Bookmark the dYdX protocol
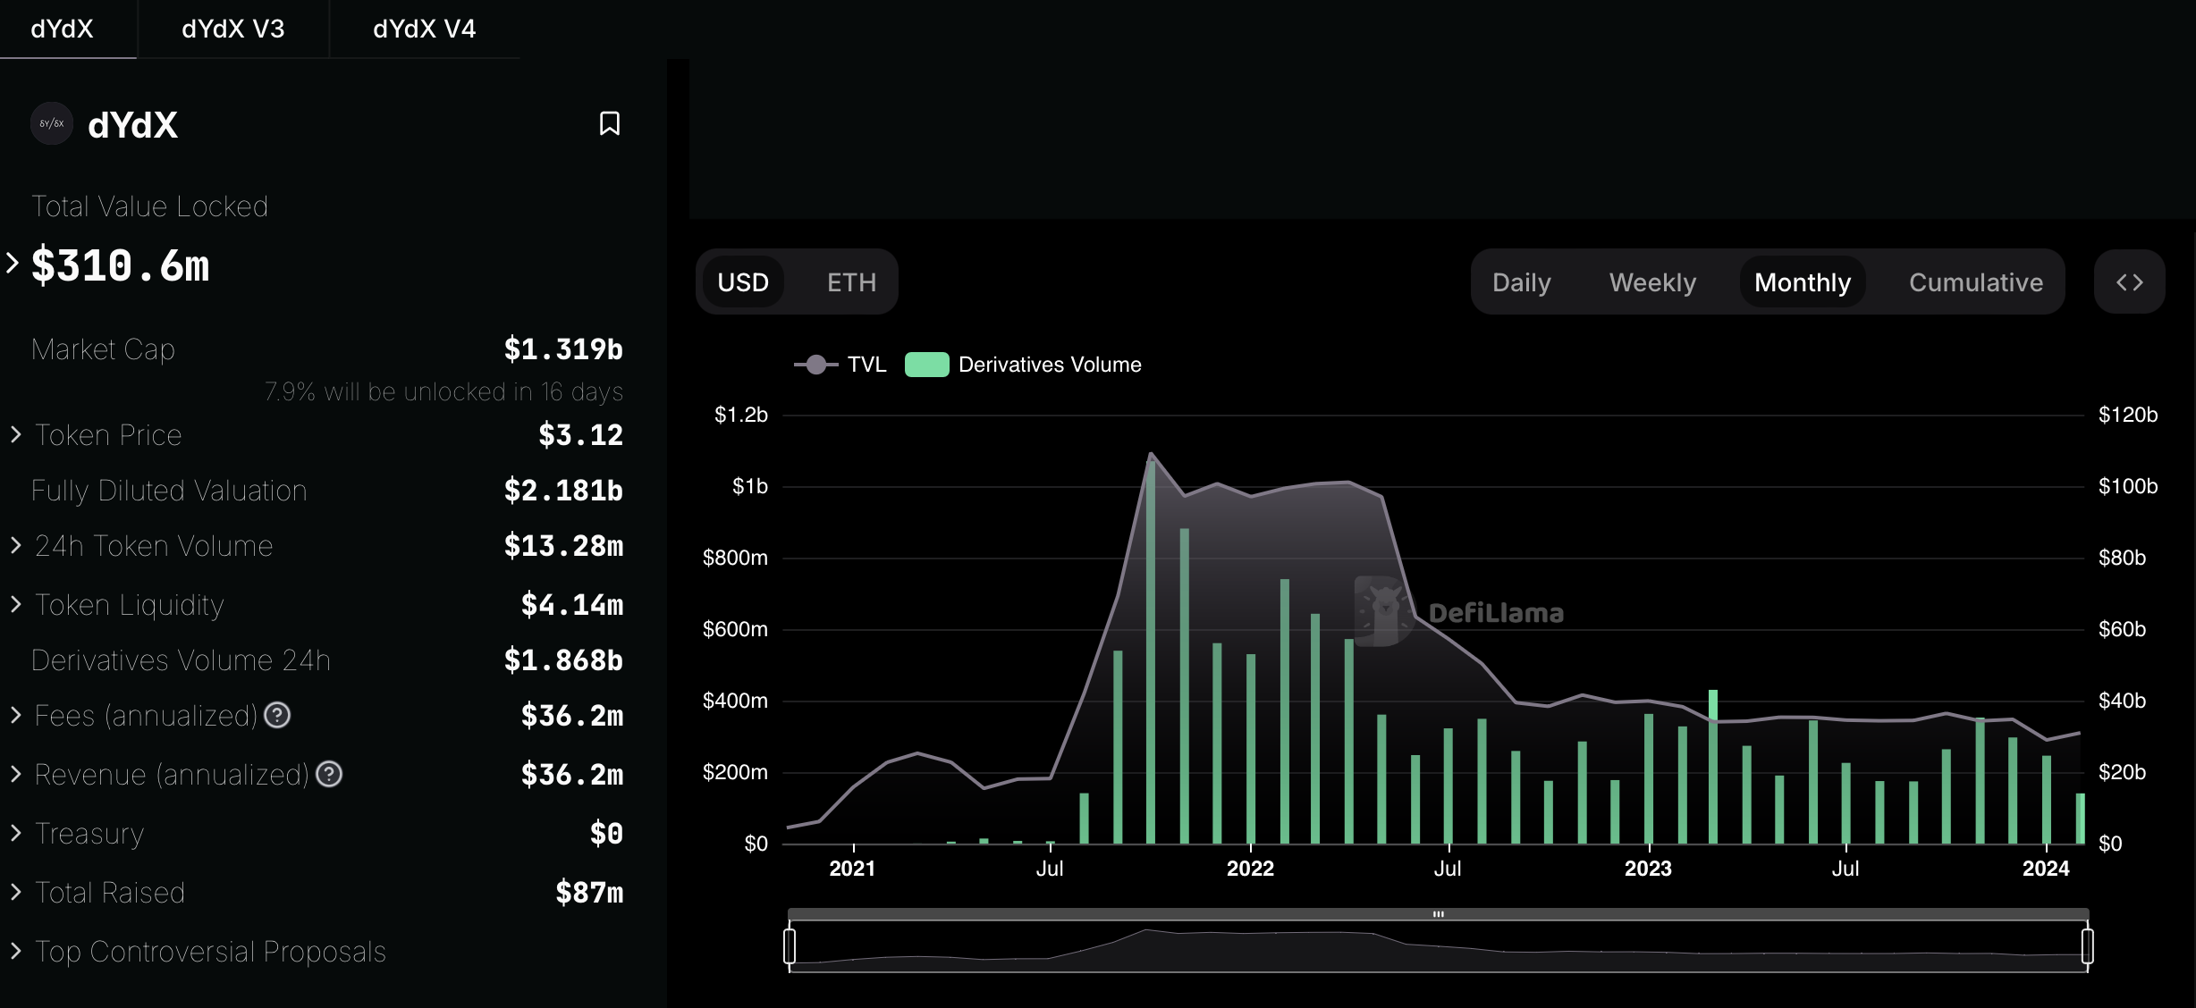Screen dimensions: 2196x1008 (609, 123)
